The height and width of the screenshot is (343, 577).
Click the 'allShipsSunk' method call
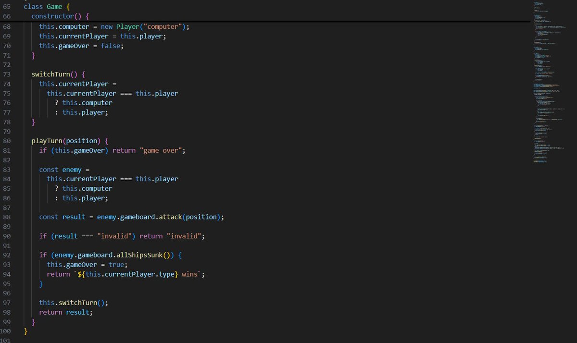click(x=139, y=255)
